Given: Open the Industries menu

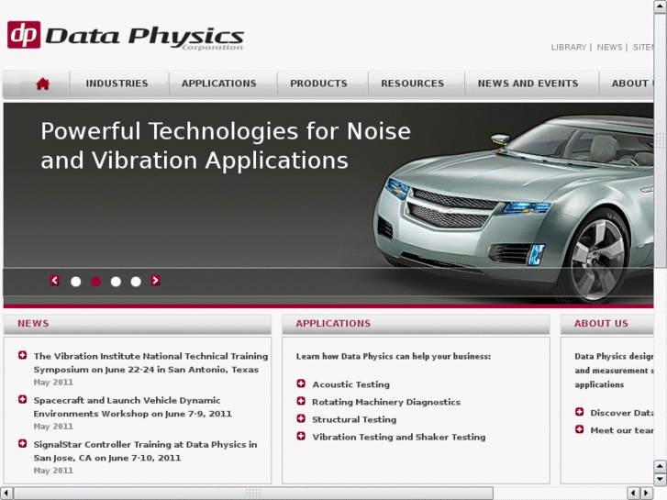Looking at the screenshot, I should coord(117,83).
